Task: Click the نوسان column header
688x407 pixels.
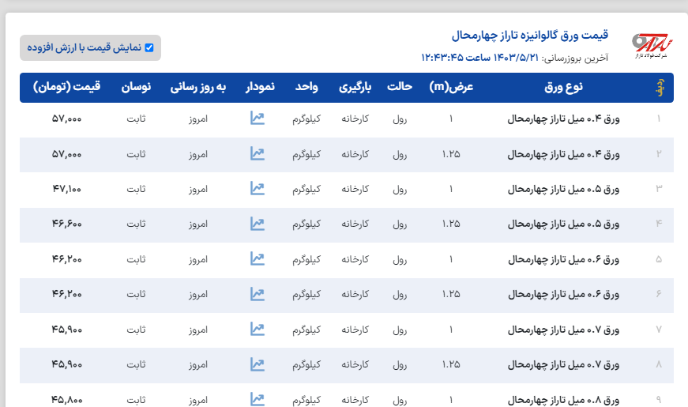Action: pyautogui.click(x=136, y=87)
